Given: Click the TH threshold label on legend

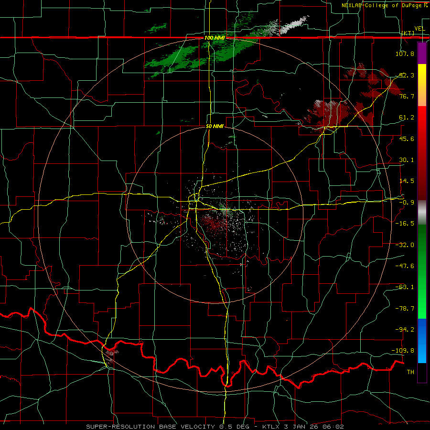Looking at the screenshot, I should pyautogui.click(x=410, y=372).
